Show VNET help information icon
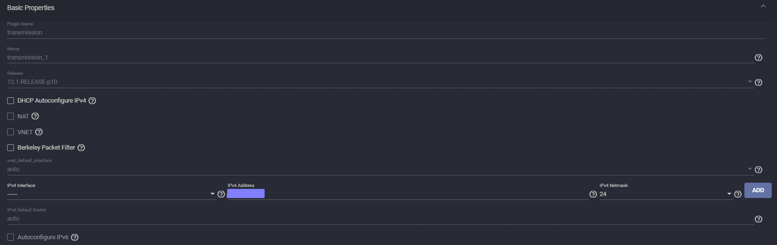Image resolution: width=777 pixels, height=245 pixels. click(39, 132)
